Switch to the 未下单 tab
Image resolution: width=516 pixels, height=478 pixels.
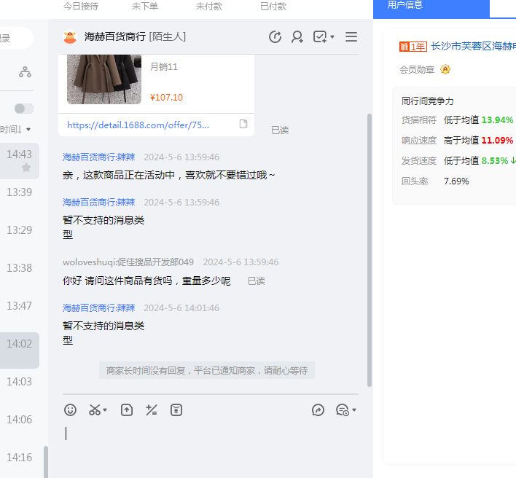(x=145, y=6)
